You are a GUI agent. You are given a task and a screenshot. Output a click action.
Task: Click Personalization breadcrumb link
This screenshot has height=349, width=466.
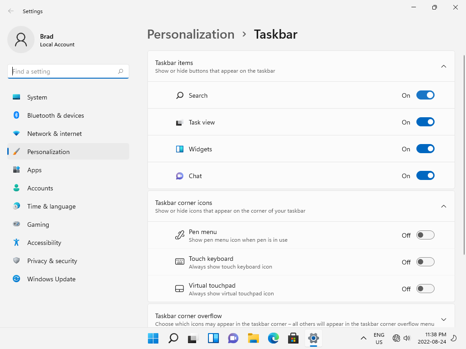tap(191, 34)
